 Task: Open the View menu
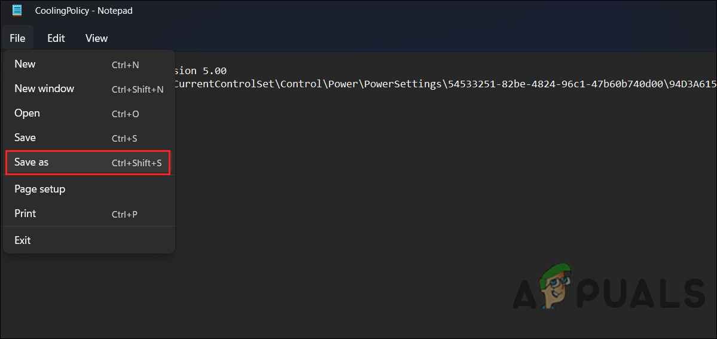point(96,38)
